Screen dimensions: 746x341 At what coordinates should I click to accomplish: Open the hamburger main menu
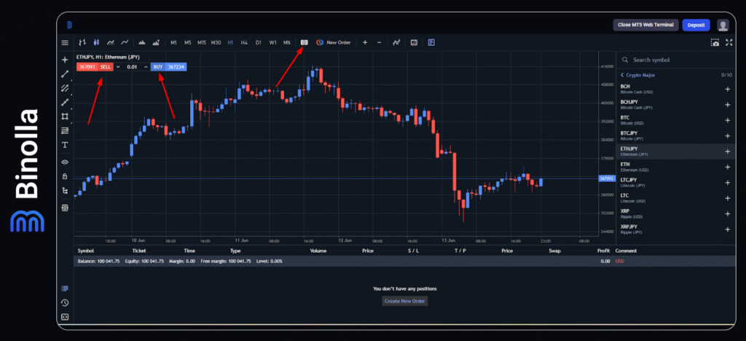pos(65,42)
